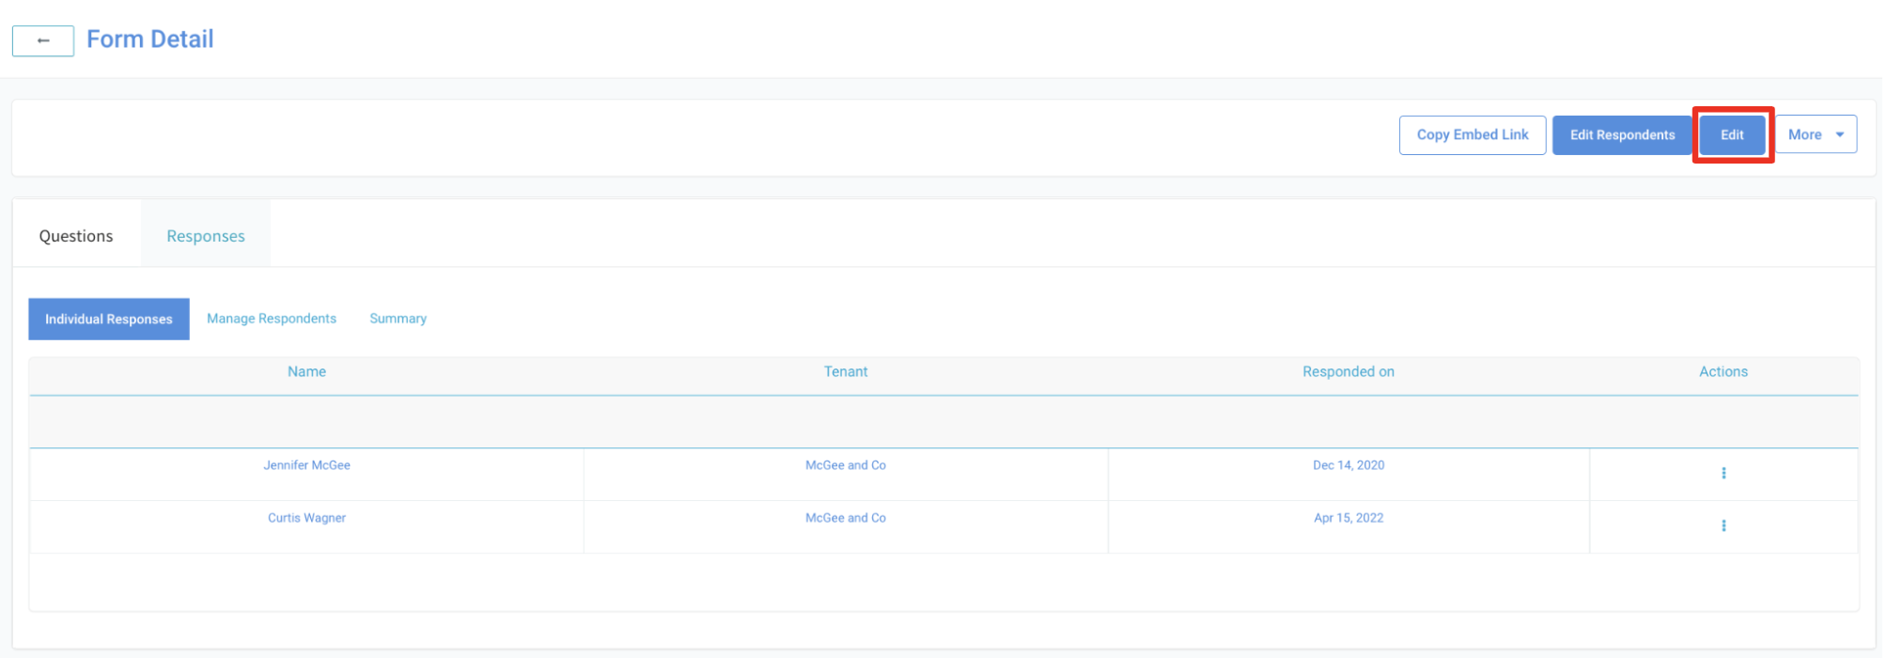Sort by the Name column header

click(306, 371)
